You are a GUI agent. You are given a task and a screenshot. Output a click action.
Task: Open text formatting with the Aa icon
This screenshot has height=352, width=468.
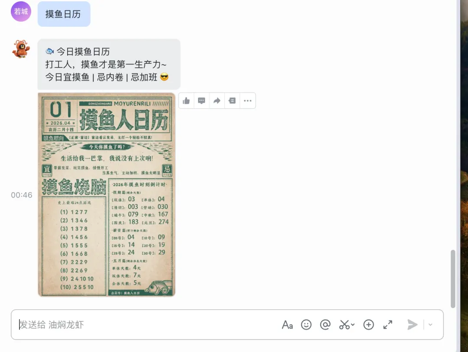pos(287,325)
